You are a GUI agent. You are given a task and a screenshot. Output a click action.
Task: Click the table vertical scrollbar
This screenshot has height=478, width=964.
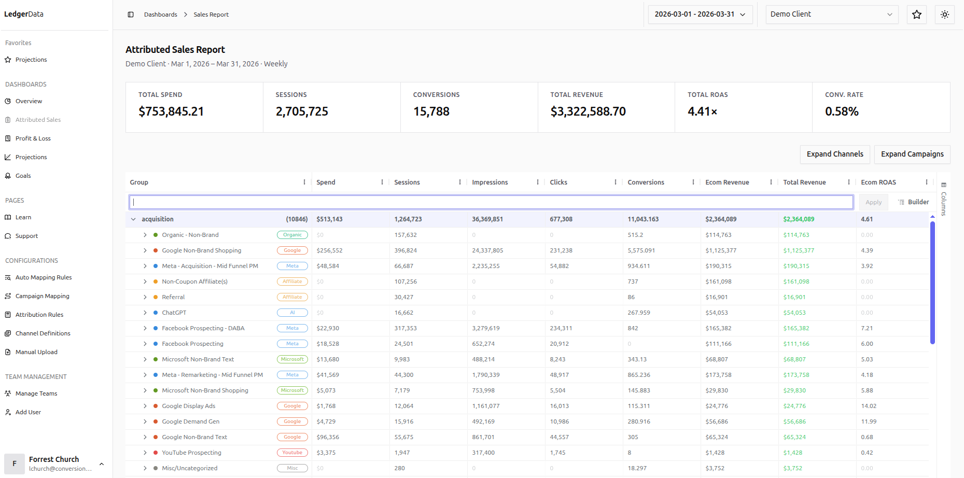coord(932,283)
